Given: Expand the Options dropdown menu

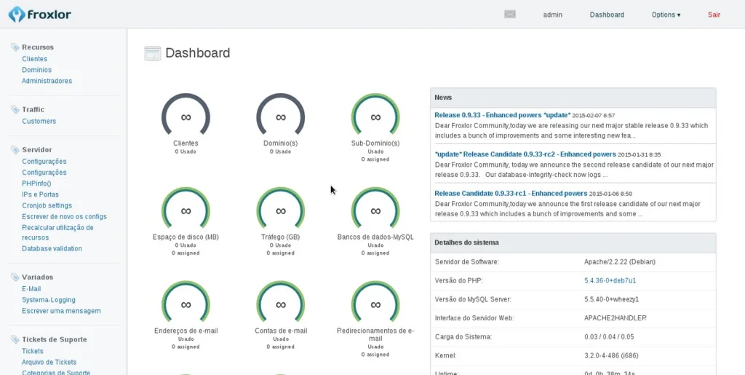Looking at the screenshot, I should point(666,15).
